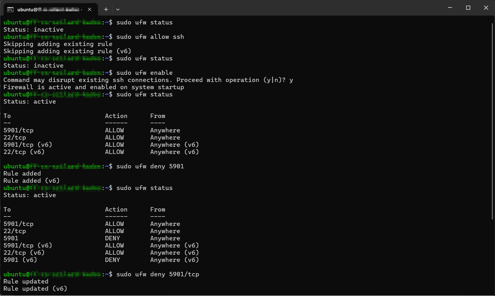Close the ubuntu terminal tab
The height and width of the screenshot is (296, 495).
click(90, 9)
